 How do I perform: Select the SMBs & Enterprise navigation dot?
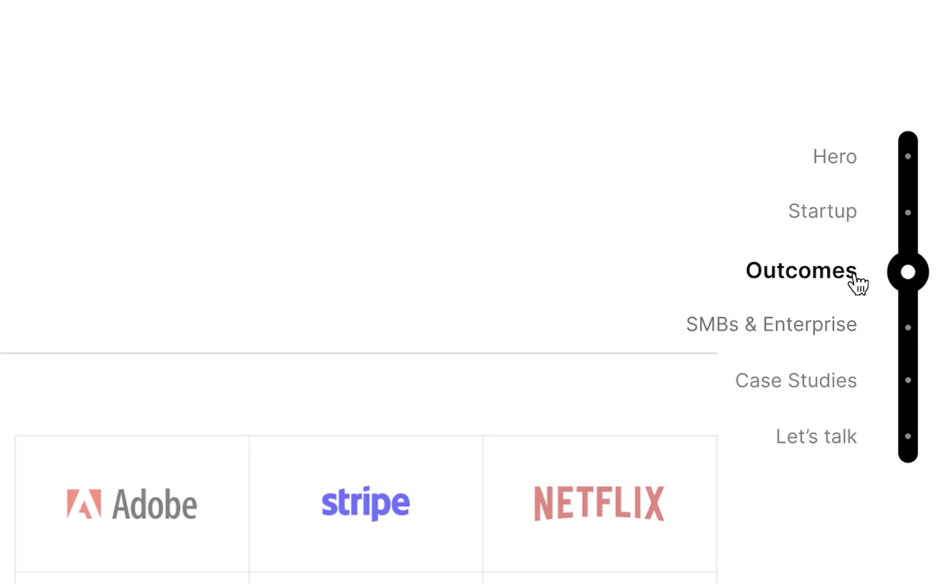907,327
